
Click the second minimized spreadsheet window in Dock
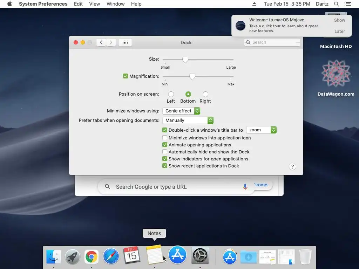286,257
